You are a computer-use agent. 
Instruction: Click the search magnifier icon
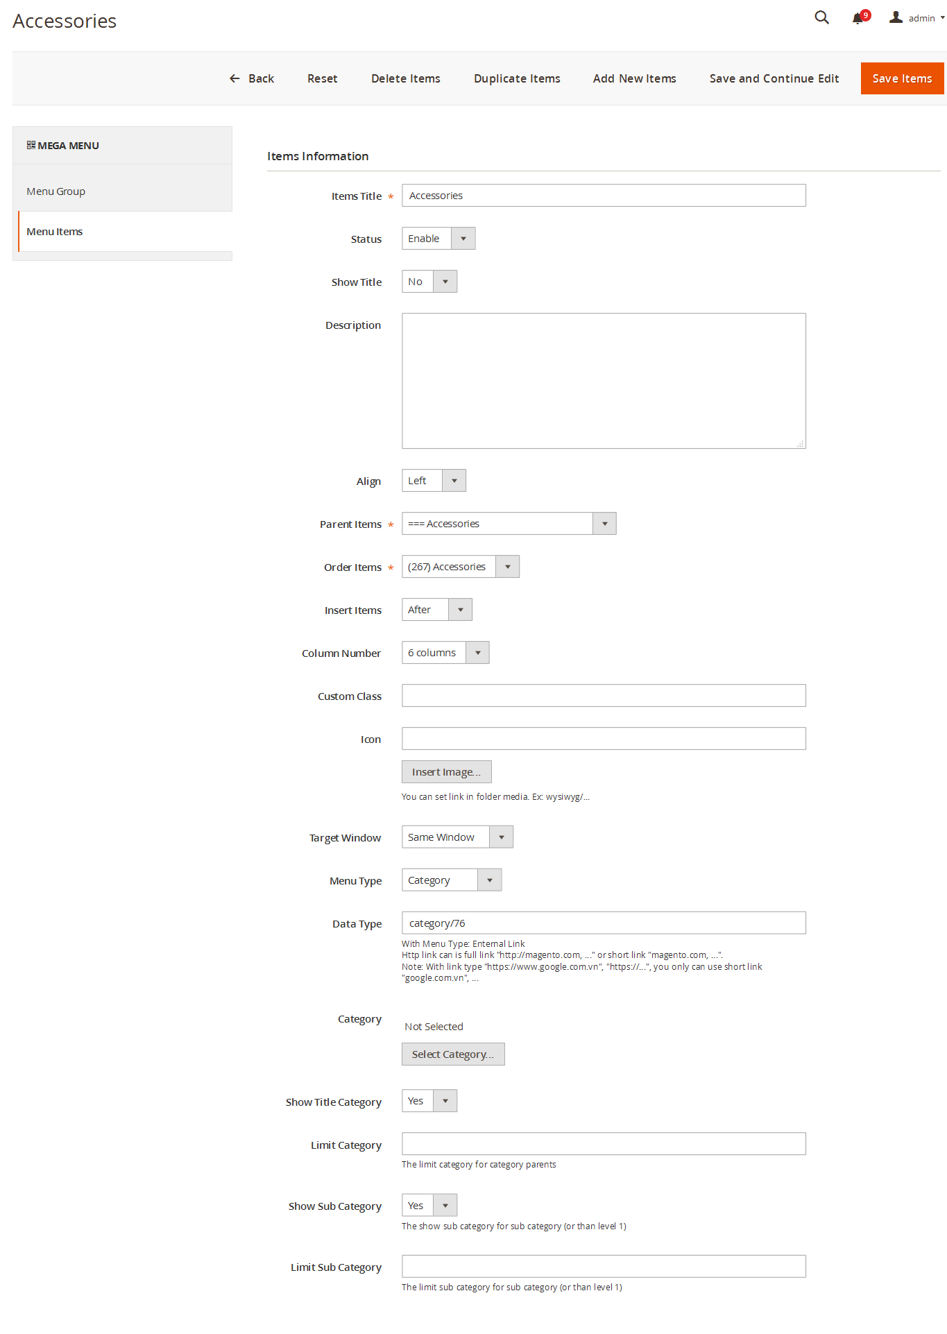click(821, 17)
